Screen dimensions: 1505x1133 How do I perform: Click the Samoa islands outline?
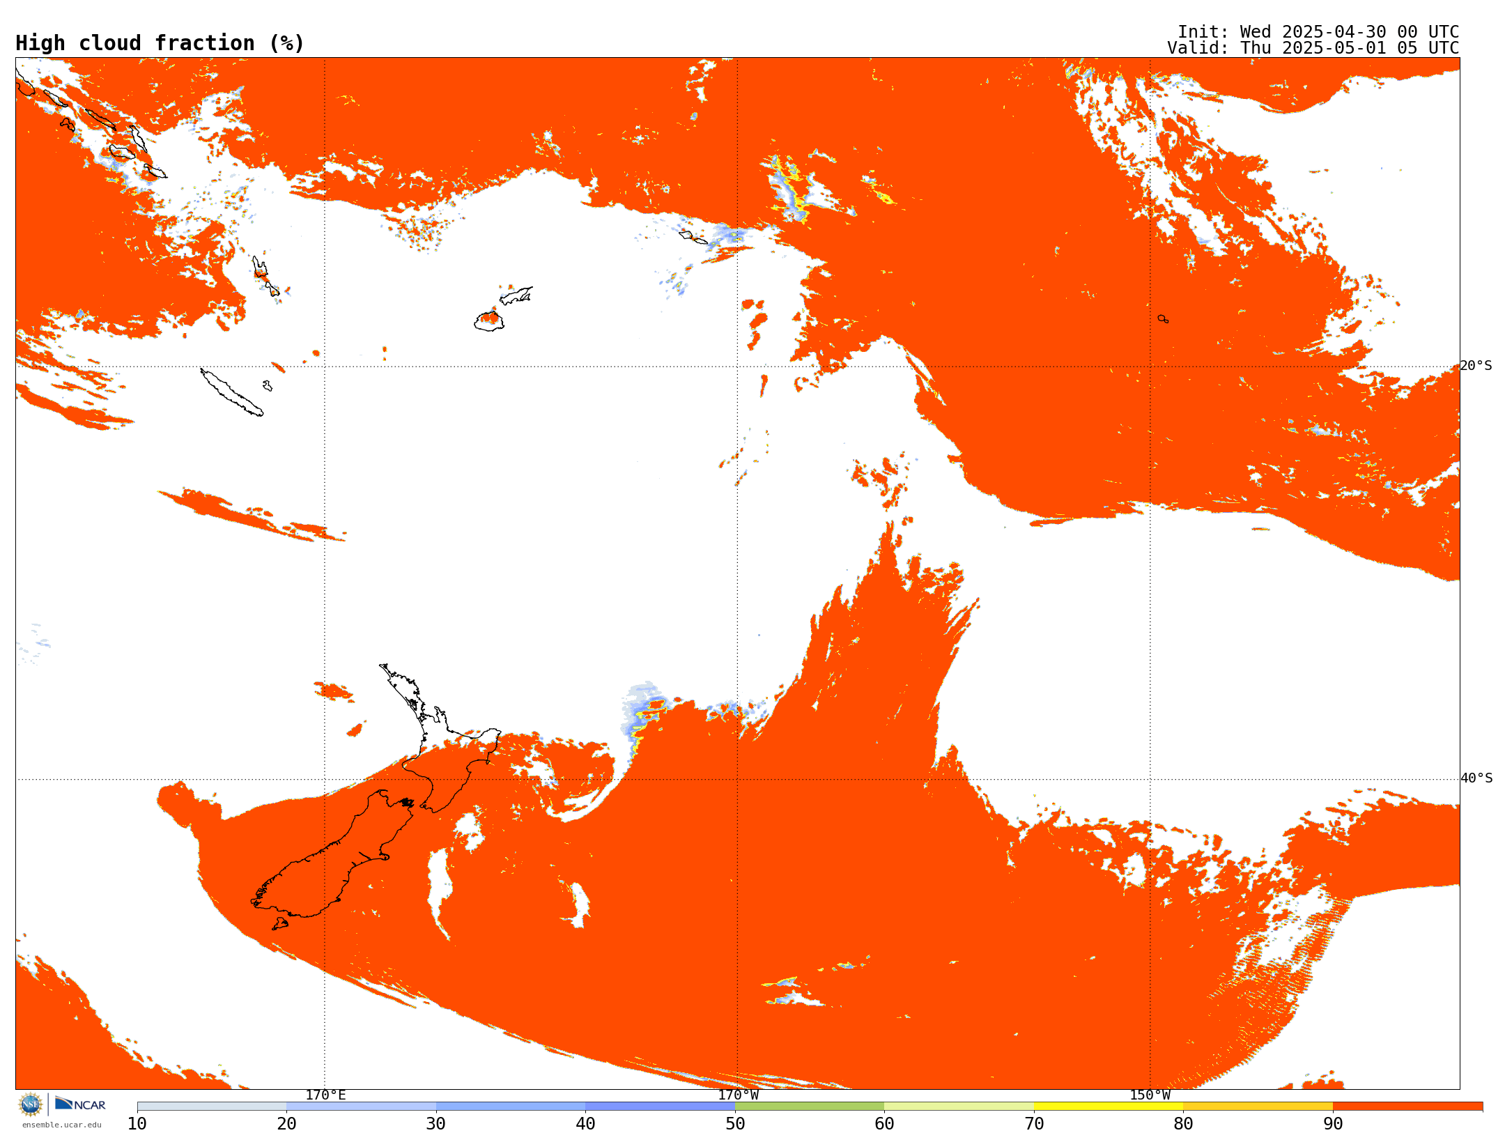point(693,237)
